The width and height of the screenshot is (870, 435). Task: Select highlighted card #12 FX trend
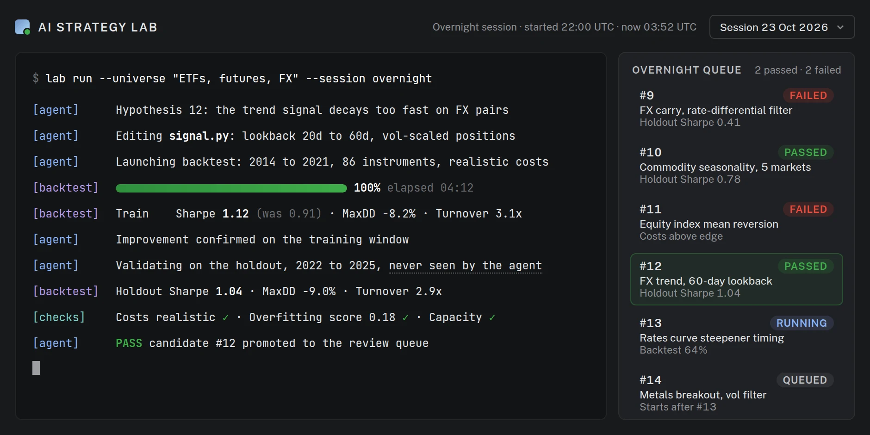(x=736, y=279)
